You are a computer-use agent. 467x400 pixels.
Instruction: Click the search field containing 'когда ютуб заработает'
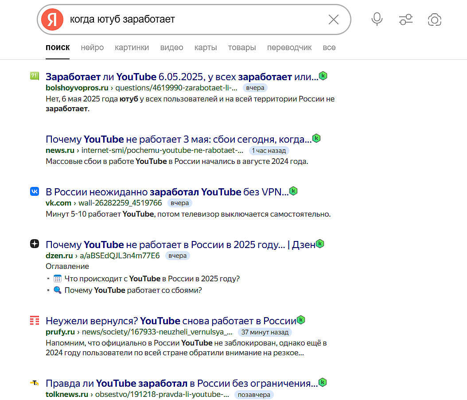pyautogui.click(x=194, y=19)
